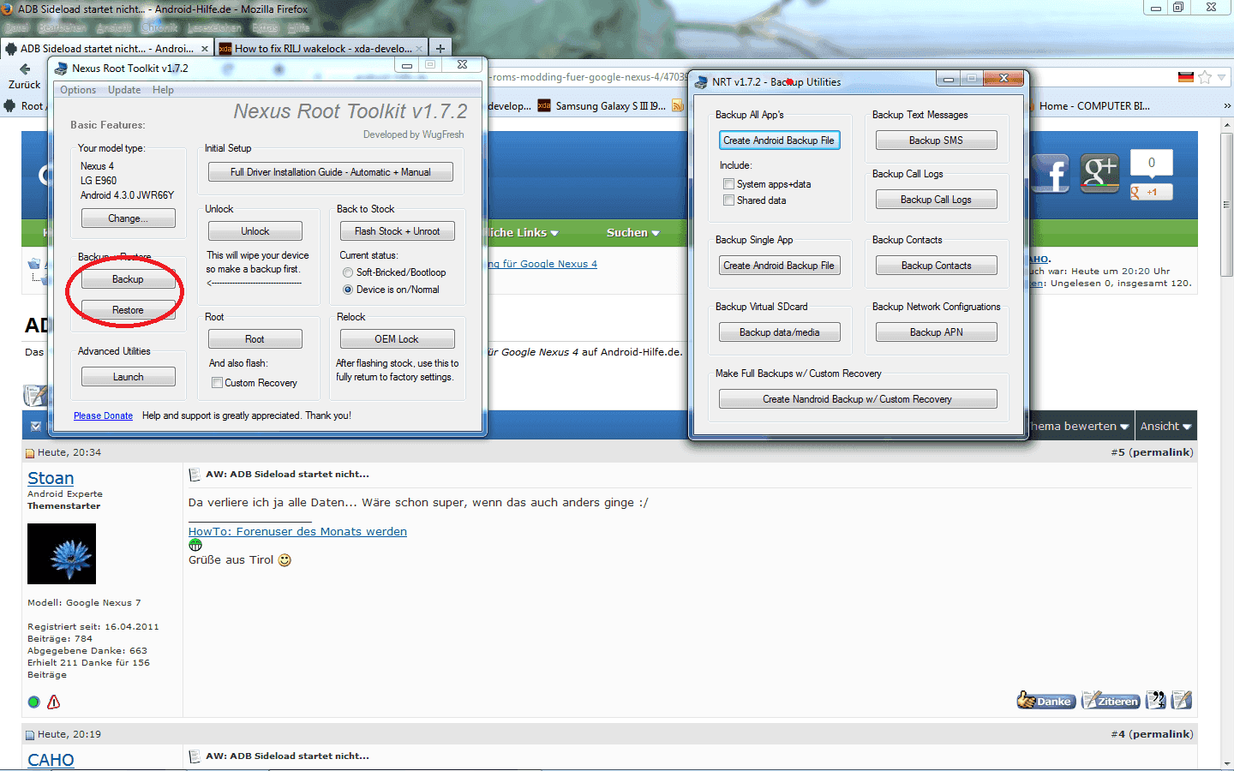Viewport: 1234px width, 771px height.
Task: Click the Backup APN button
Action: (x=937, y=332)
